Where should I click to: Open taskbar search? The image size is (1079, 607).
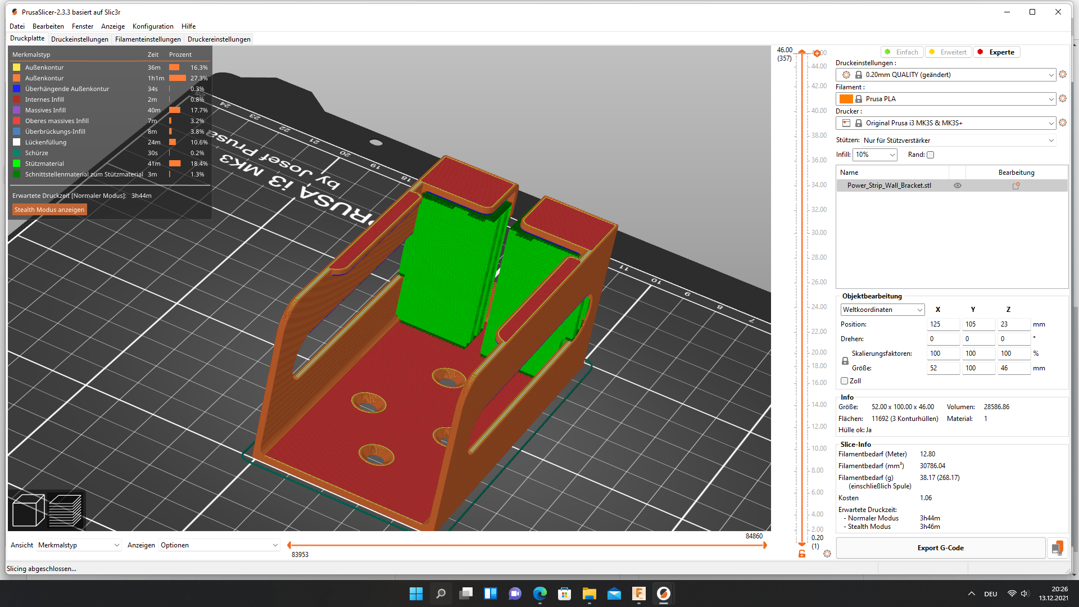point(441,594)
